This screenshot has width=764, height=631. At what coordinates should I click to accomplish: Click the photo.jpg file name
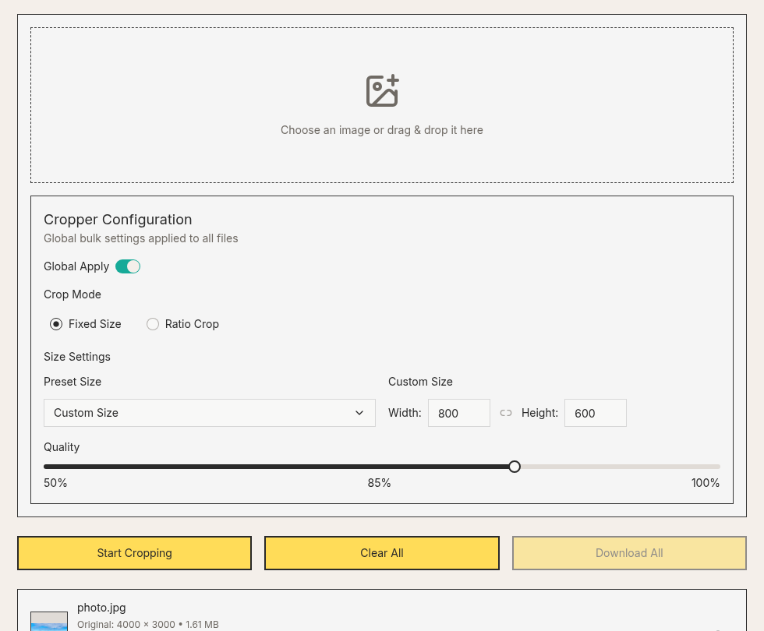point(101,608)
